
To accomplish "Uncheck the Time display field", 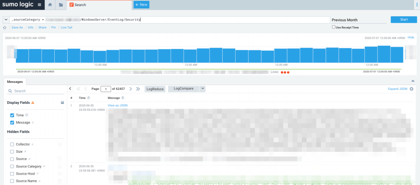I will tap(12, 115).
